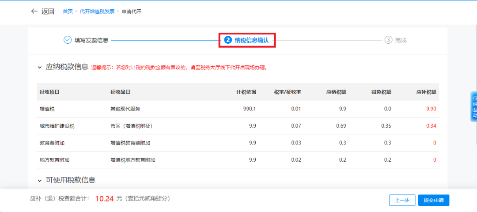Click the 减免税额 column header
477x212 pixels.
[x=381, y=92]
